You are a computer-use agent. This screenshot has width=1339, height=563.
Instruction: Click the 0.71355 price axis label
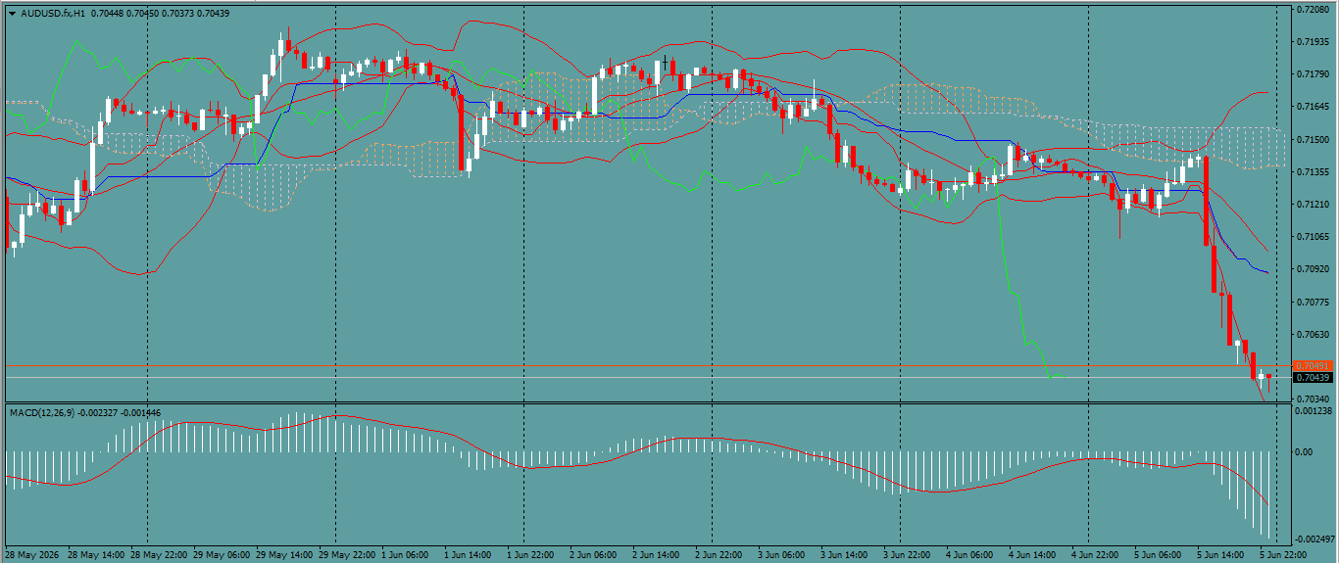(1313, 171)
